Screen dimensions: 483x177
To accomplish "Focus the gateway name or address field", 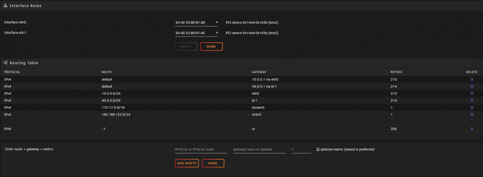I will pyautogui.click(x=259, y=150).
